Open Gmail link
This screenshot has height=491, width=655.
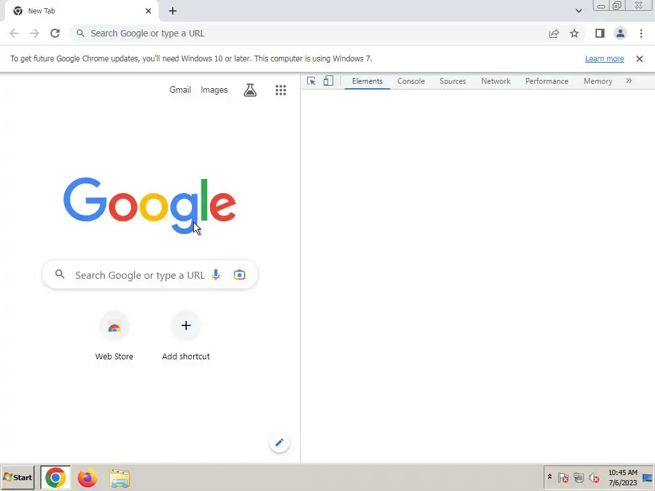(180, 90)
